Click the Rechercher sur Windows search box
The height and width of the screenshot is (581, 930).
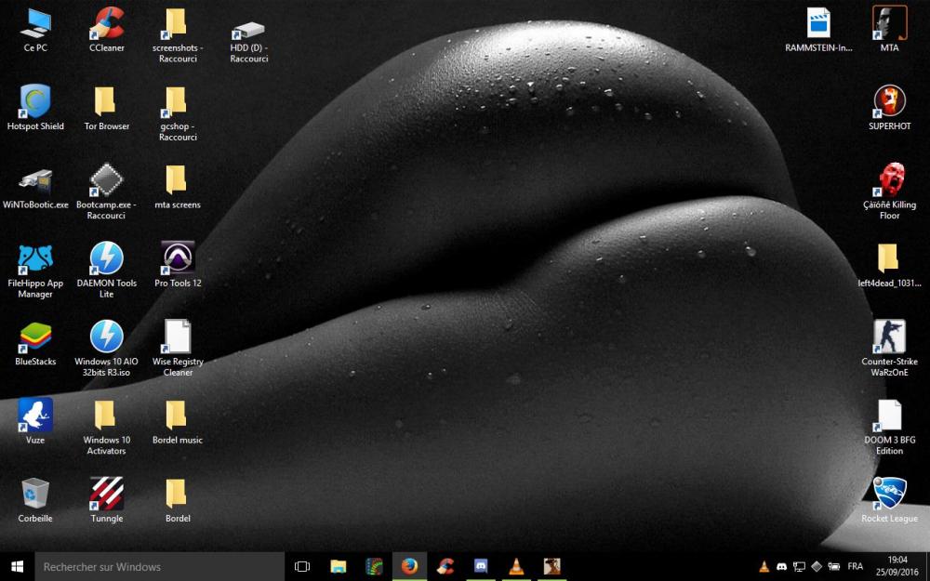[x=158, y=566]
